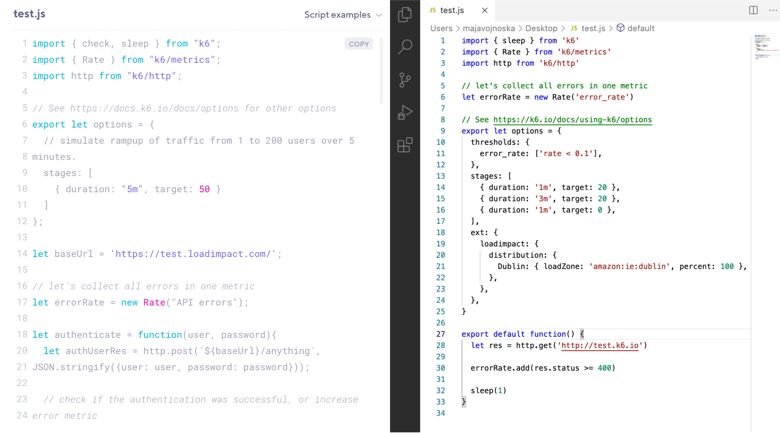Open the Explorer view in the activity bar
The image size is (780, 433).
click(x=404, y=14)
